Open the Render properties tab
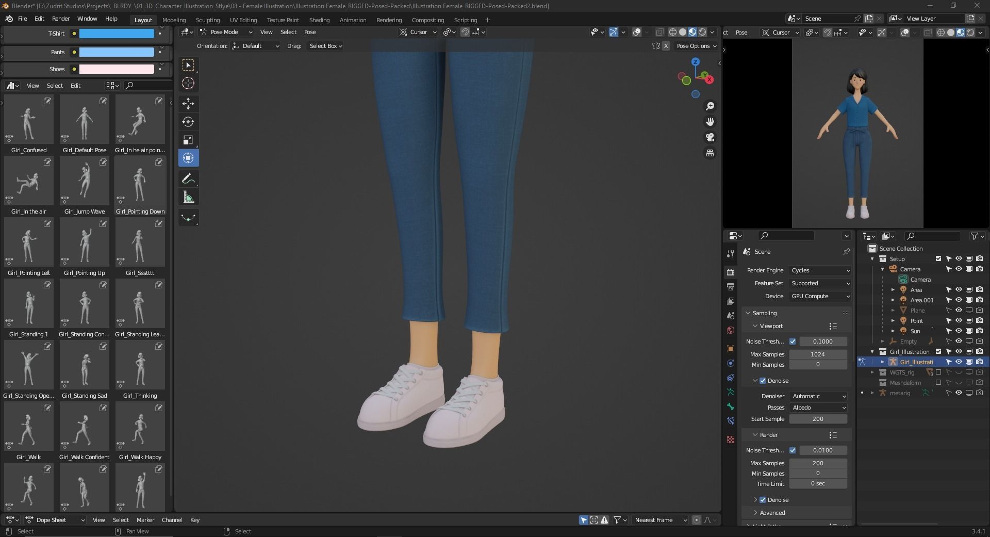The image size is (990, 537). pos(731,272)
